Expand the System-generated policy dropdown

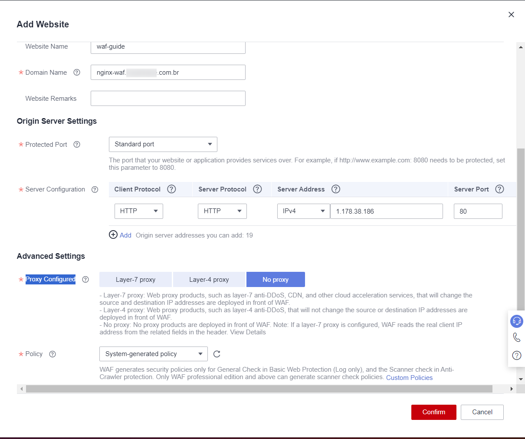click(153, 354)
